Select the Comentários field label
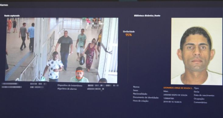Viewport: 223px width, 118px height. [200, 102]
